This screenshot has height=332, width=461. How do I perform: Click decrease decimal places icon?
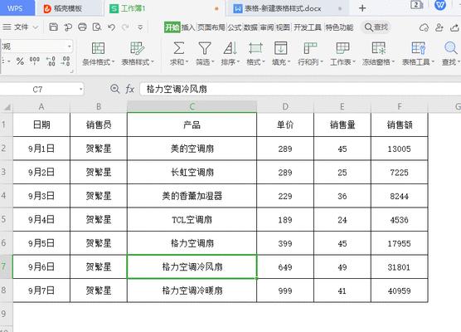point(66,61)
